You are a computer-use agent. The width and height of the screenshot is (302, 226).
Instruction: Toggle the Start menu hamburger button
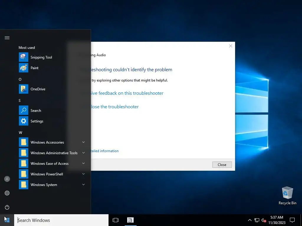tap(7, 38)
